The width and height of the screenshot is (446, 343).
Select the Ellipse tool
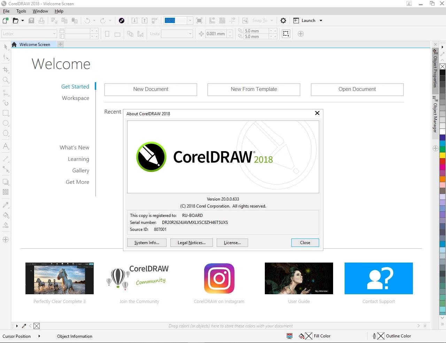[6, 123]
